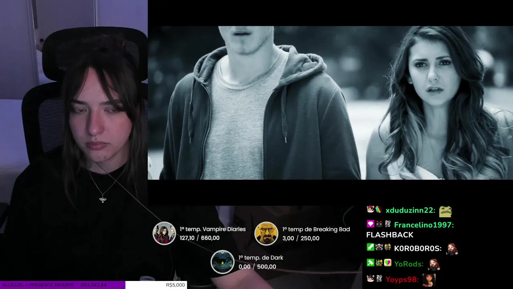Viewport: 513px width, 289px height.
Task: Click the green zombie badge beside YoRods
Action: [x=379, y=263]
